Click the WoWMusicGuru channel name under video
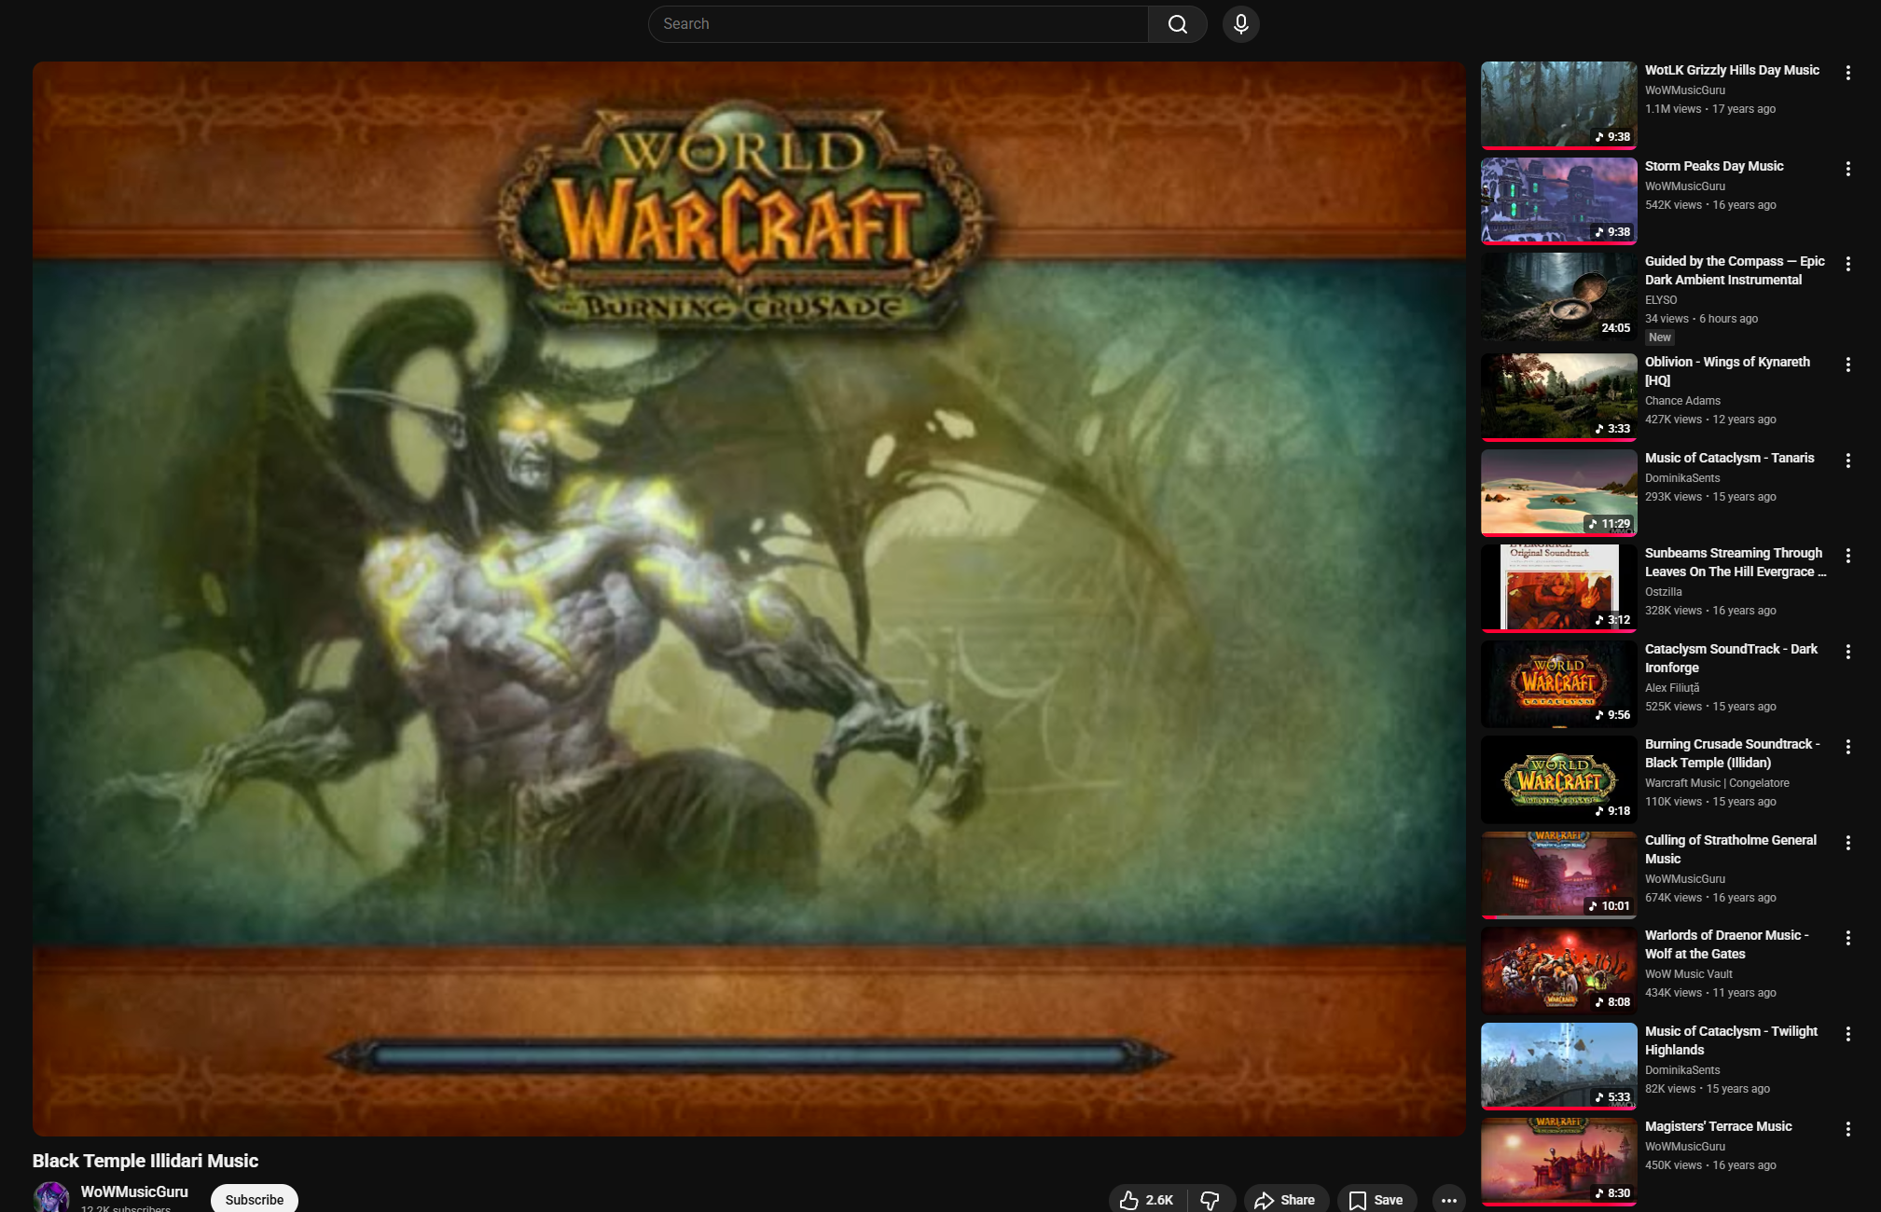 coord(134,1191)
